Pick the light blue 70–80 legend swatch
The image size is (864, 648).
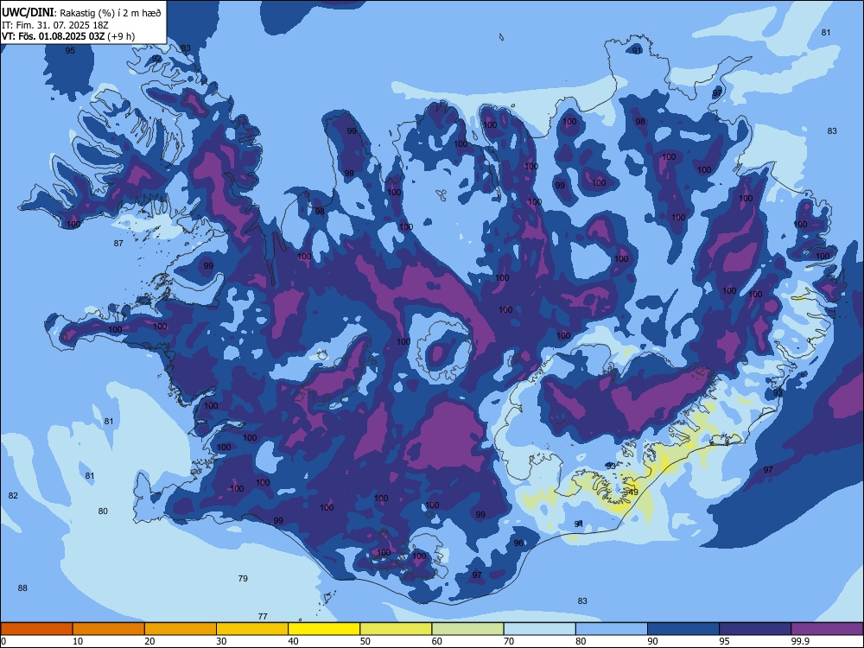click(539, 629)
